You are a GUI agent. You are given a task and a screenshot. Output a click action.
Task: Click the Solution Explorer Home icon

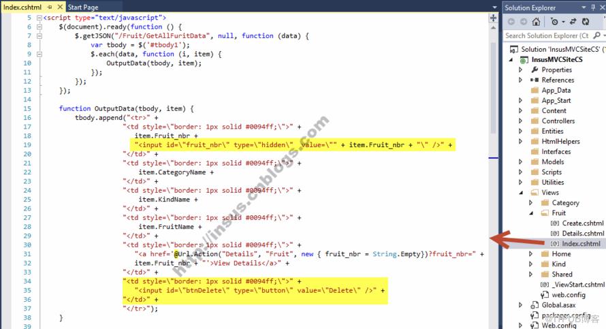point(536,22)
